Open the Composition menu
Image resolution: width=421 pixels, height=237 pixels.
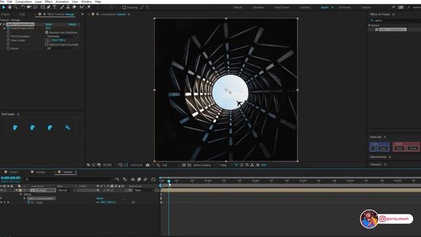click(24, 1)
